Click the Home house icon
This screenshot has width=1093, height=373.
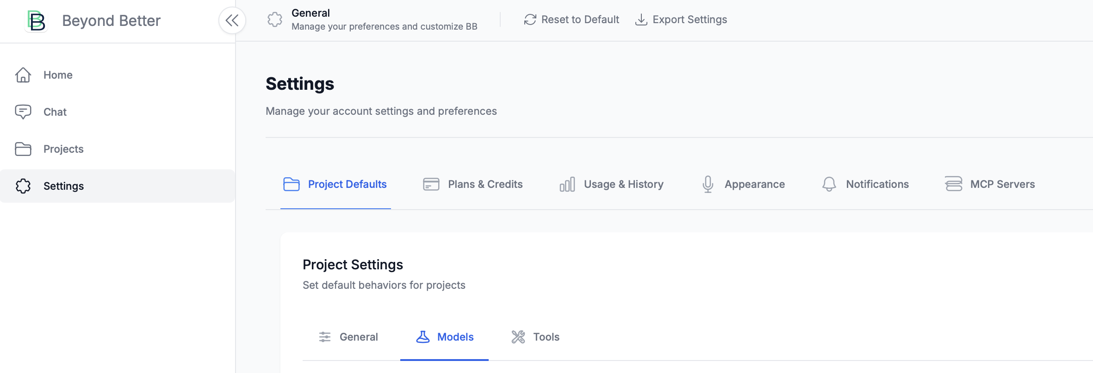23,75
